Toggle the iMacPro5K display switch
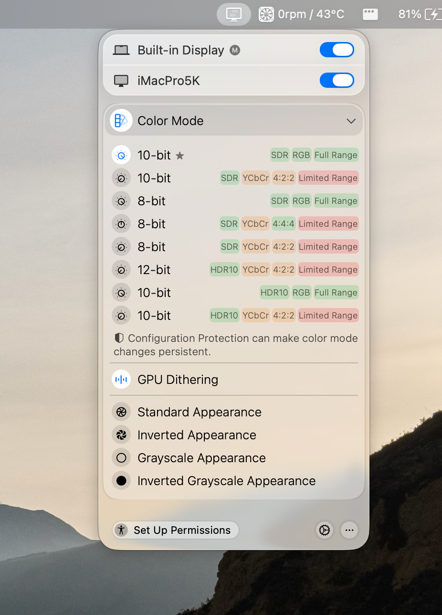The height and width of the screenshot is (615, 442). [x=337, y=80]
